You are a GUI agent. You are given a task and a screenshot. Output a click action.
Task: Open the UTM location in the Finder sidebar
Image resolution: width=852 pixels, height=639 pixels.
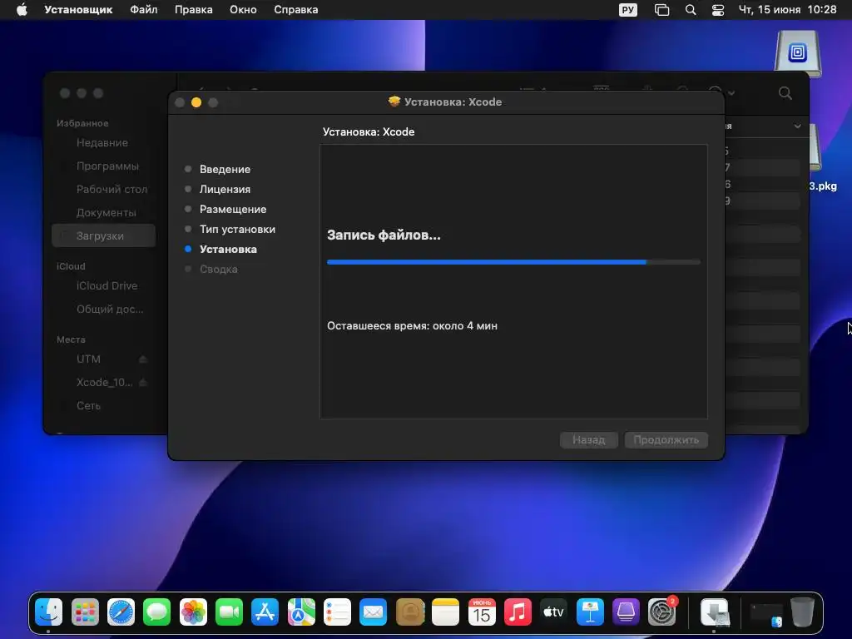click(x=88, y=359)
